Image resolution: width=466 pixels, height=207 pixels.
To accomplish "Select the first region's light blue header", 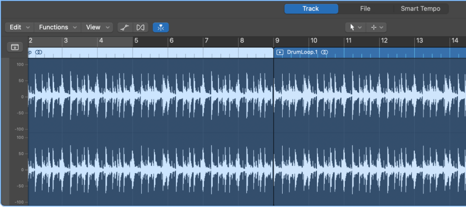I will (x=145, y=52).
